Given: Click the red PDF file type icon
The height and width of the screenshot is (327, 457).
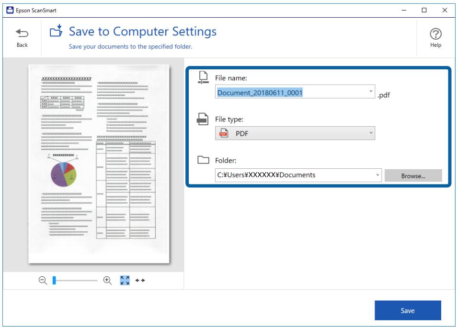Looking at the screenshot, I should pyautogui.click(x=224, y=133).
